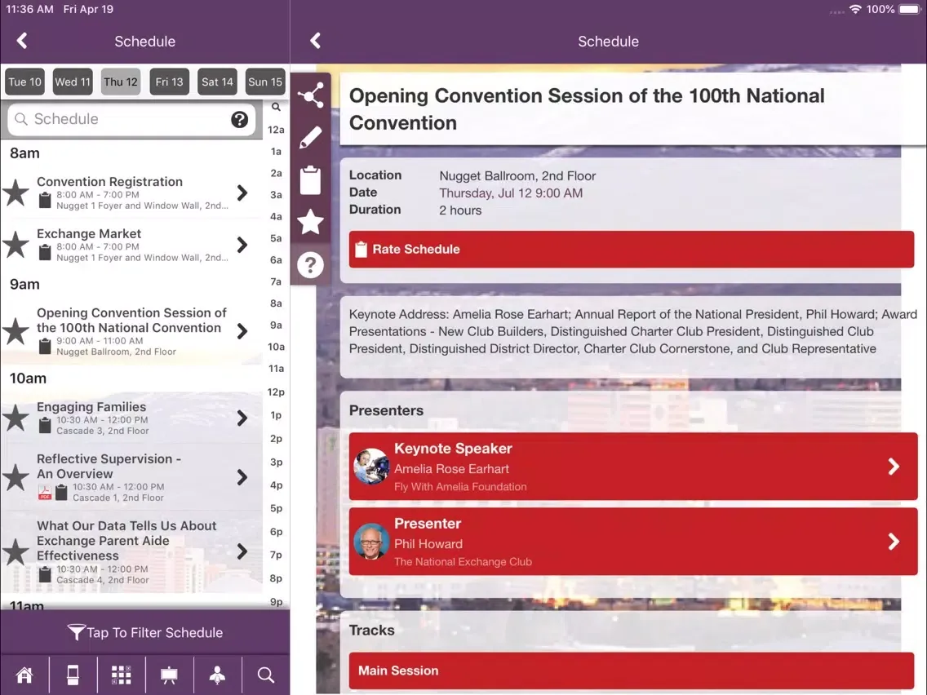Image resolution: width=927 pixels, height=695 pixels.
Task: Open the pencil notes icon
Action: point(310,138)
